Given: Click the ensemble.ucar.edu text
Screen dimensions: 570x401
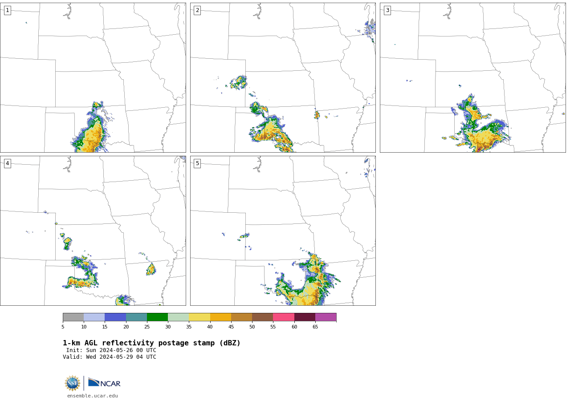Looking at the screenshot, I should [93, 396].
